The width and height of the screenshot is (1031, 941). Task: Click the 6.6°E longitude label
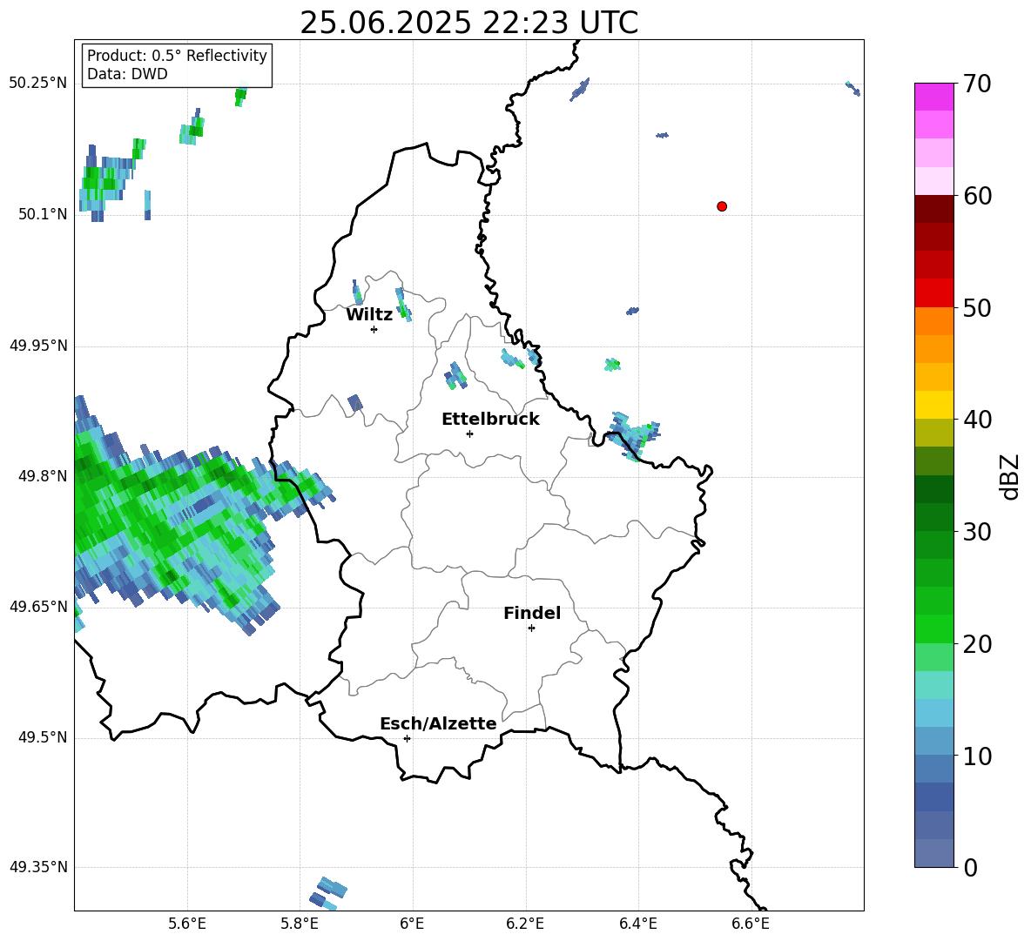click(x=751, y=924)
